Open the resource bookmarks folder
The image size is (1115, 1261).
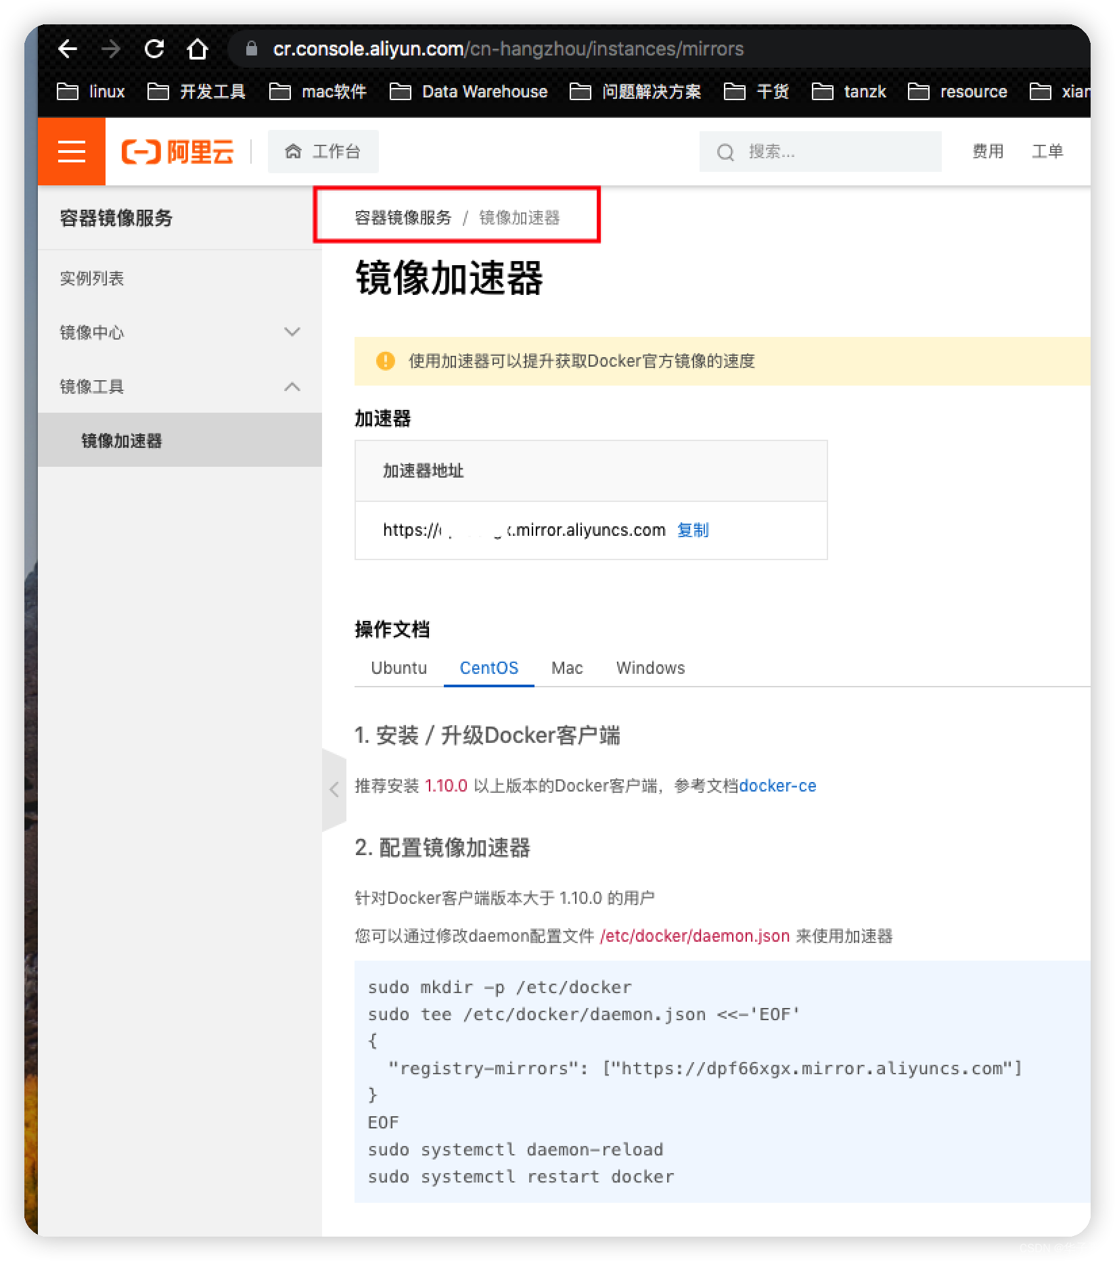click(x=957, y=91)
